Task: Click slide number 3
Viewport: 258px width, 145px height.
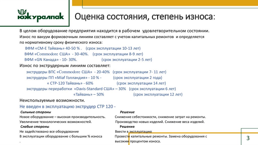Action: click(248, 138)
